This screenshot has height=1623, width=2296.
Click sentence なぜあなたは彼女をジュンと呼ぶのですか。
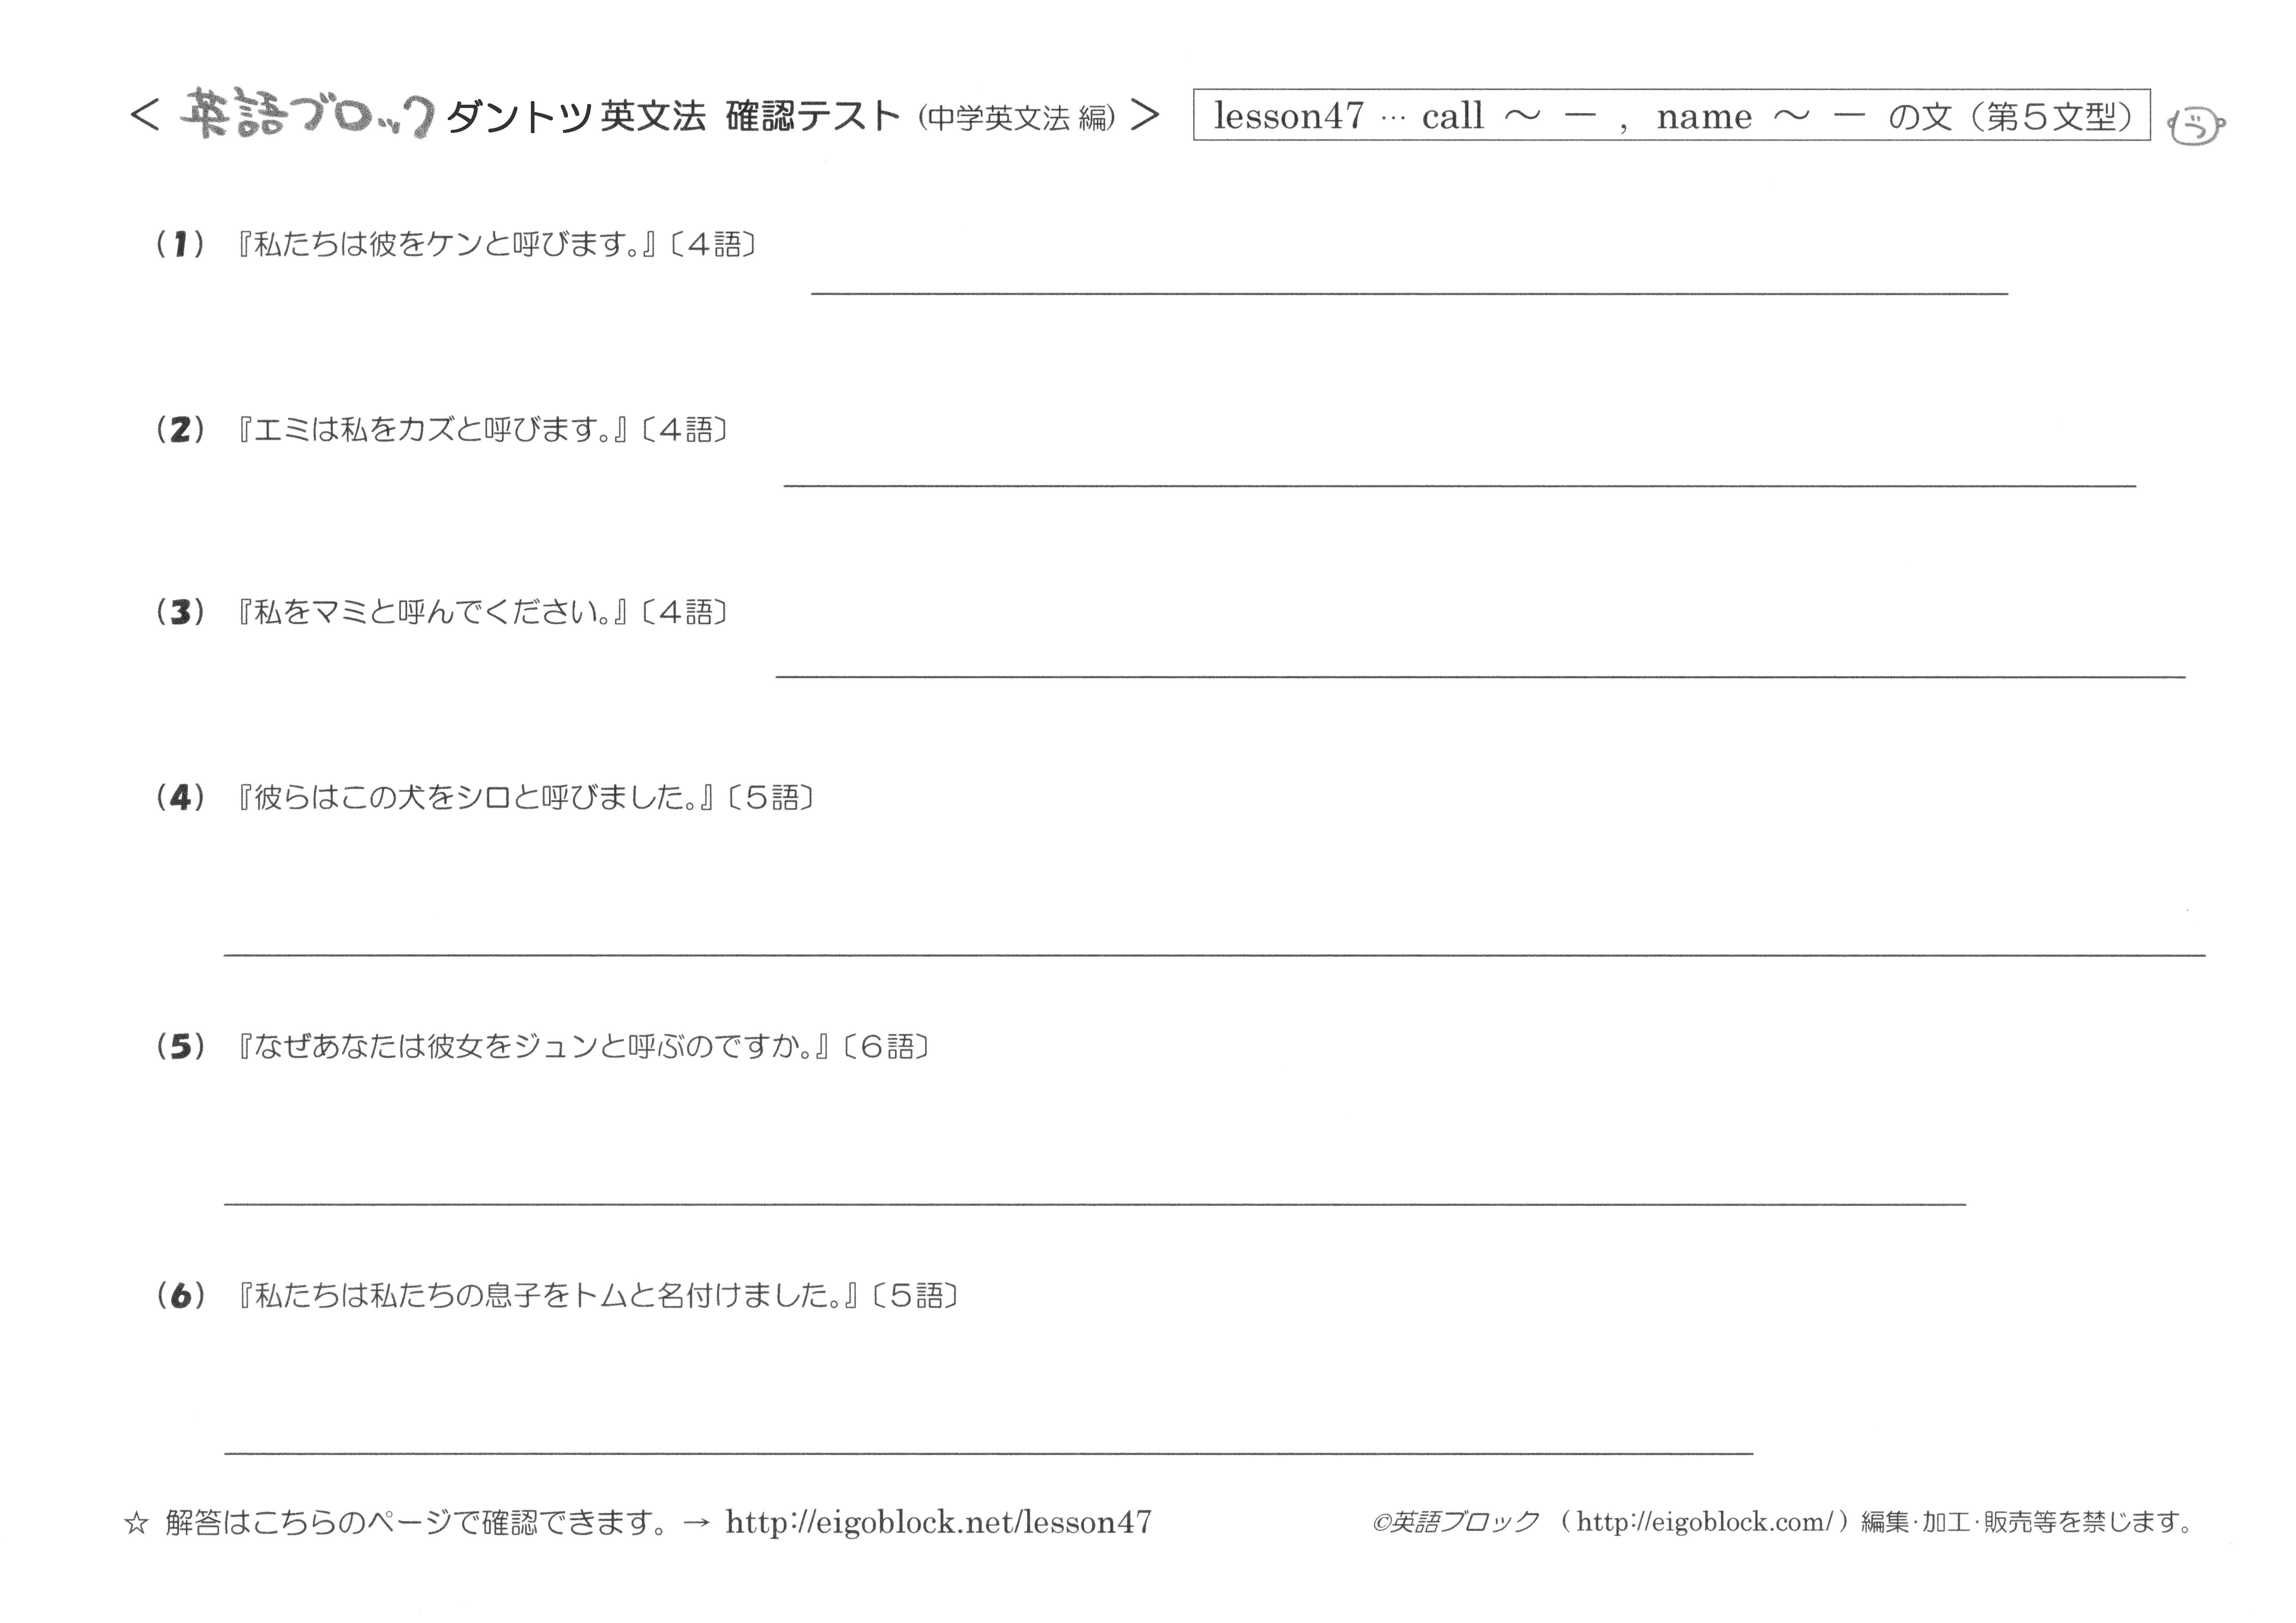(x=534, y=1046)
